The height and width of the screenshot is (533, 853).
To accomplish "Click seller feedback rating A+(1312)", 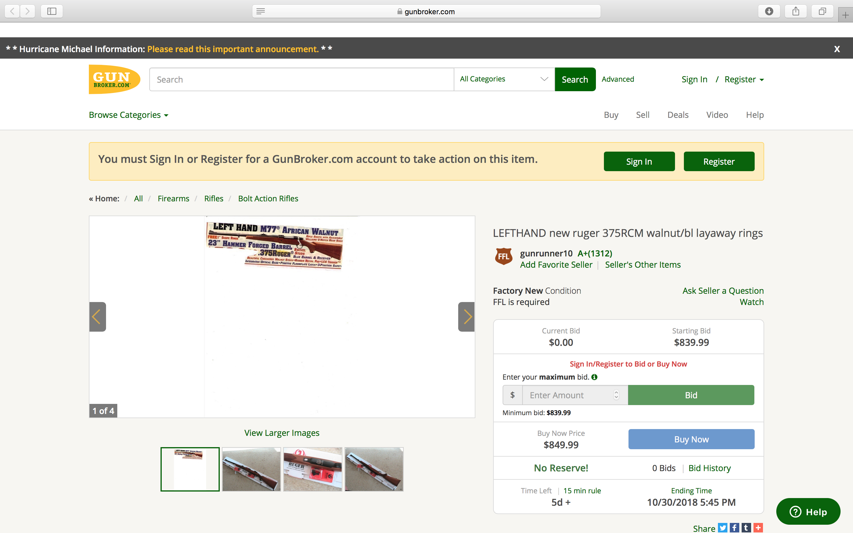I will (x=595, y=253).
